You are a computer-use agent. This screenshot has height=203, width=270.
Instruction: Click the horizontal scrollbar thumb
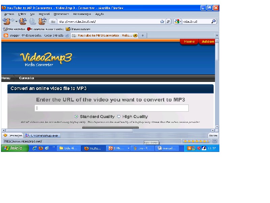click(x=69, y=131)
